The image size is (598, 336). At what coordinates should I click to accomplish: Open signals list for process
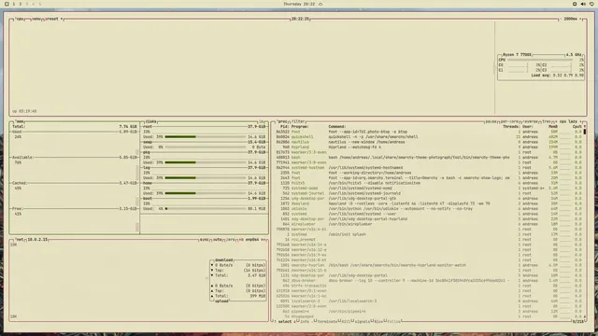pyautogui.click(x=362, y=321)
